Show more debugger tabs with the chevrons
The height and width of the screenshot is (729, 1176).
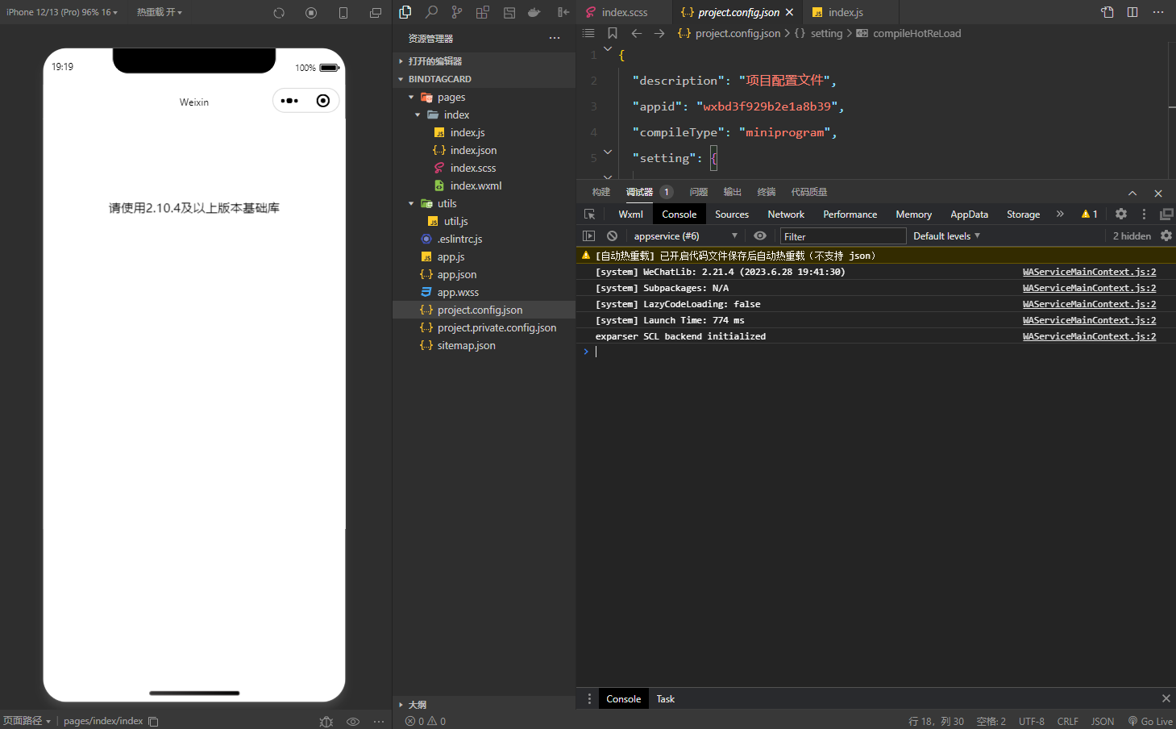pyautogui.click(x=1060, y=214)
